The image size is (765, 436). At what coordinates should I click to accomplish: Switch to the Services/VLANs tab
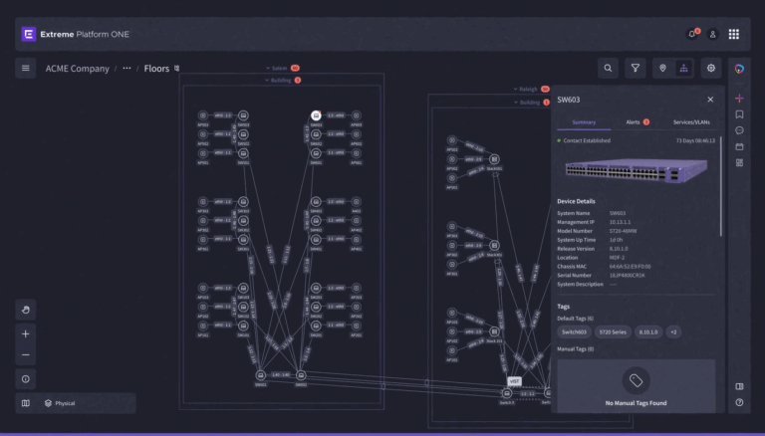coord(691,122)
